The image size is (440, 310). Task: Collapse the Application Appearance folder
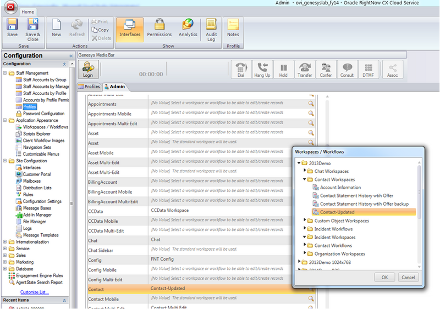click(x=5, y=120)
